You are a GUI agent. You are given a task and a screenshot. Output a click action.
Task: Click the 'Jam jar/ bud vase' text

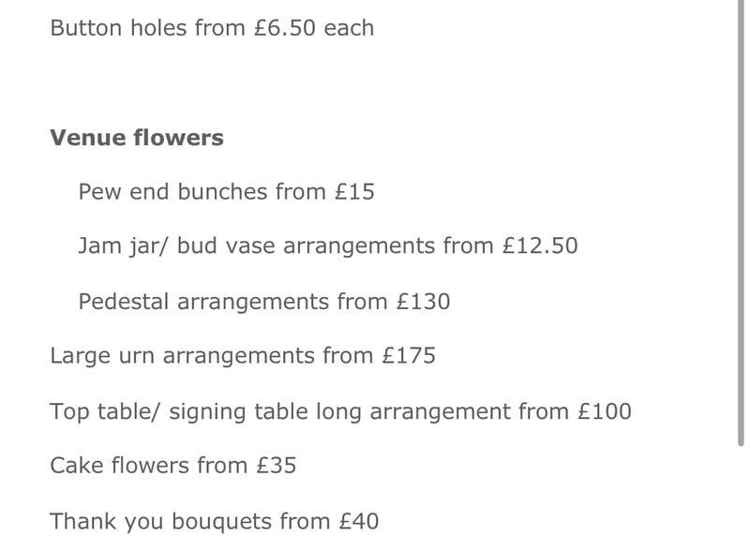coord(177,246)
